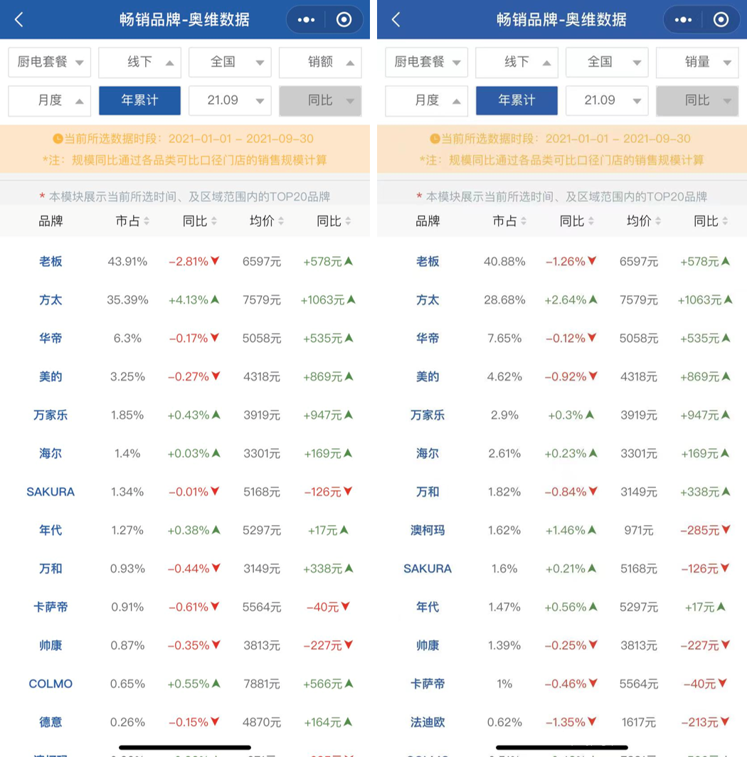
Task: Open 卡萨帝 brand in left screen
Action: click(x=51, y=607)
